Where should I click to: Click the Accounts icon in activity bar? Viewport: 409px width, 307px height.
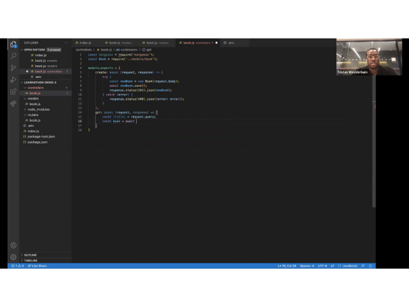13,245
